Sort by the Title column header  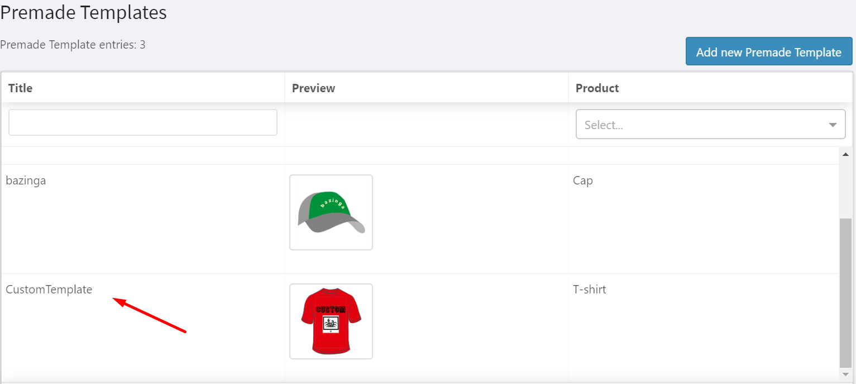(21, 88)
